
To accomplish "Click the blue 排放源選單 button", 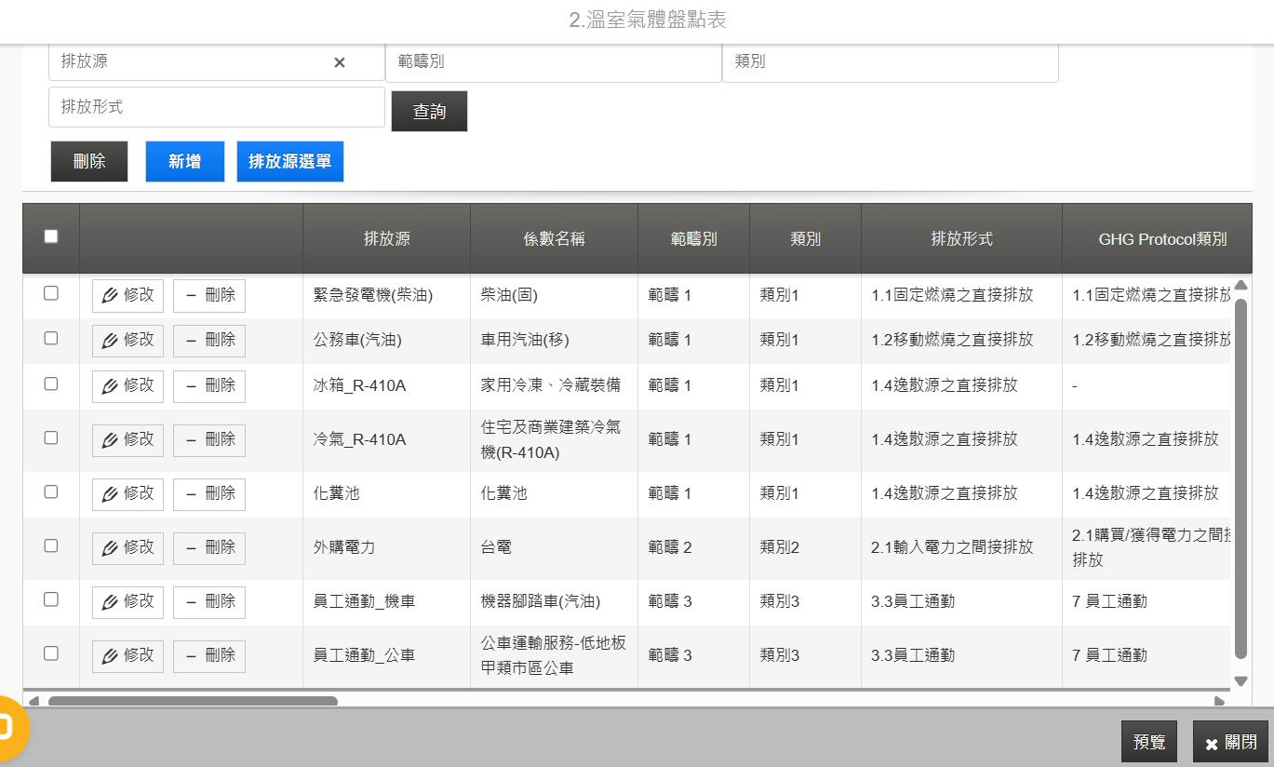I will 290,162.
